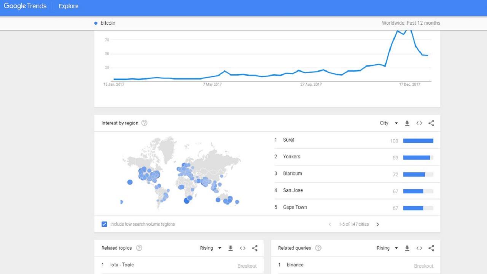487x274 pixels.
Task: Select Surat in the city ranking
Action: coord(289,140)
